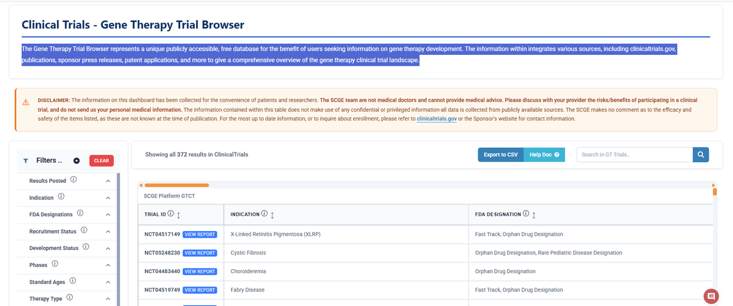Click the funnel Filters icon

[x=25, y=161]
